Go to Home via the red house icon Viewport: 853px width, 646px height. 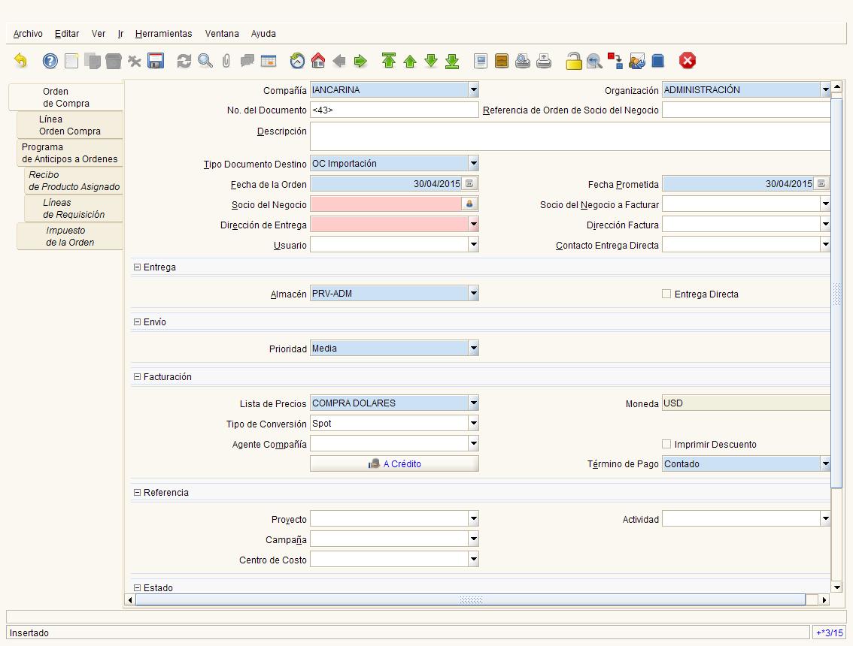pos(318,61)
